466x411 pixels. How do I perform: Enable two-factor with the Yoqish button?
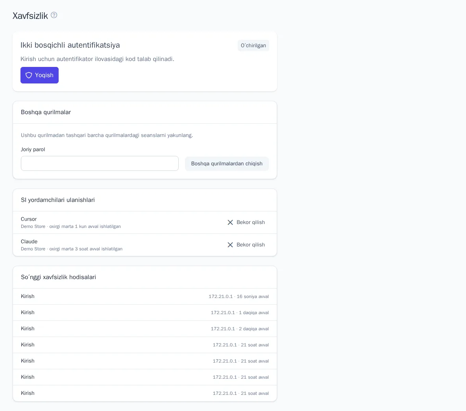tap(39, 75)
